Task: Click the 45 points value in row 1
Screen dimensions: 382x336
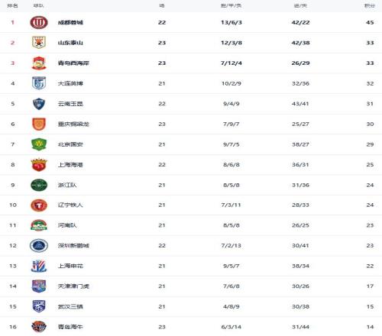Action: 370,22
